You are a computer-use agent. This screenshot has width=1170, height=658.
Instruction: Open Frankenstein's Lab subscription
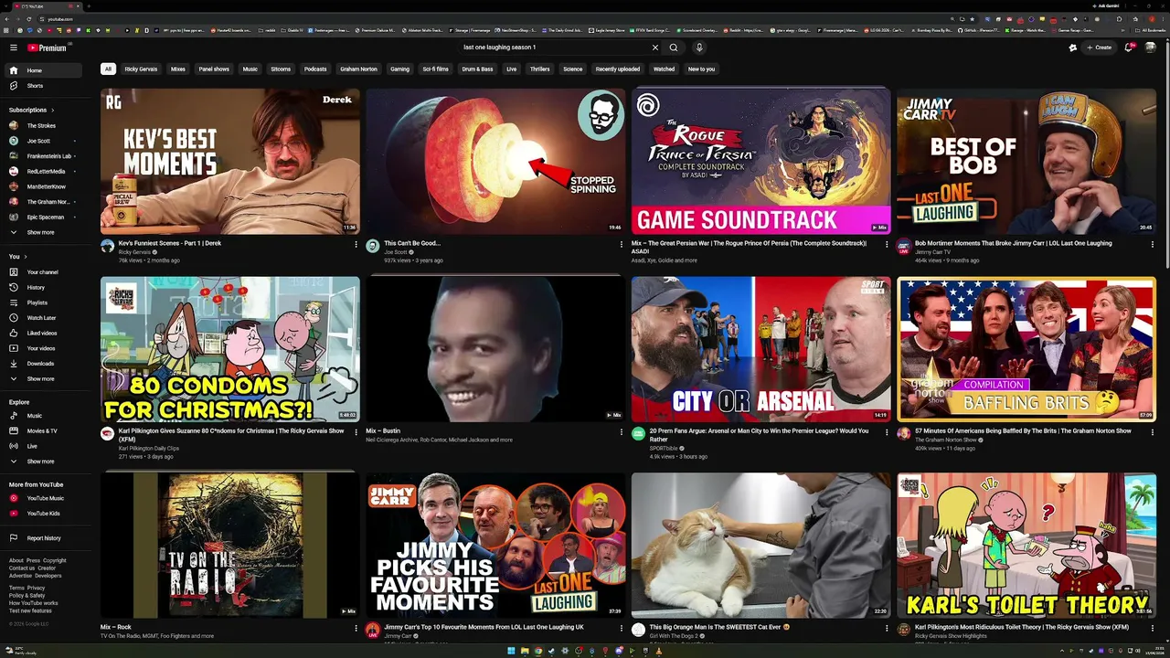click(45, 156)
